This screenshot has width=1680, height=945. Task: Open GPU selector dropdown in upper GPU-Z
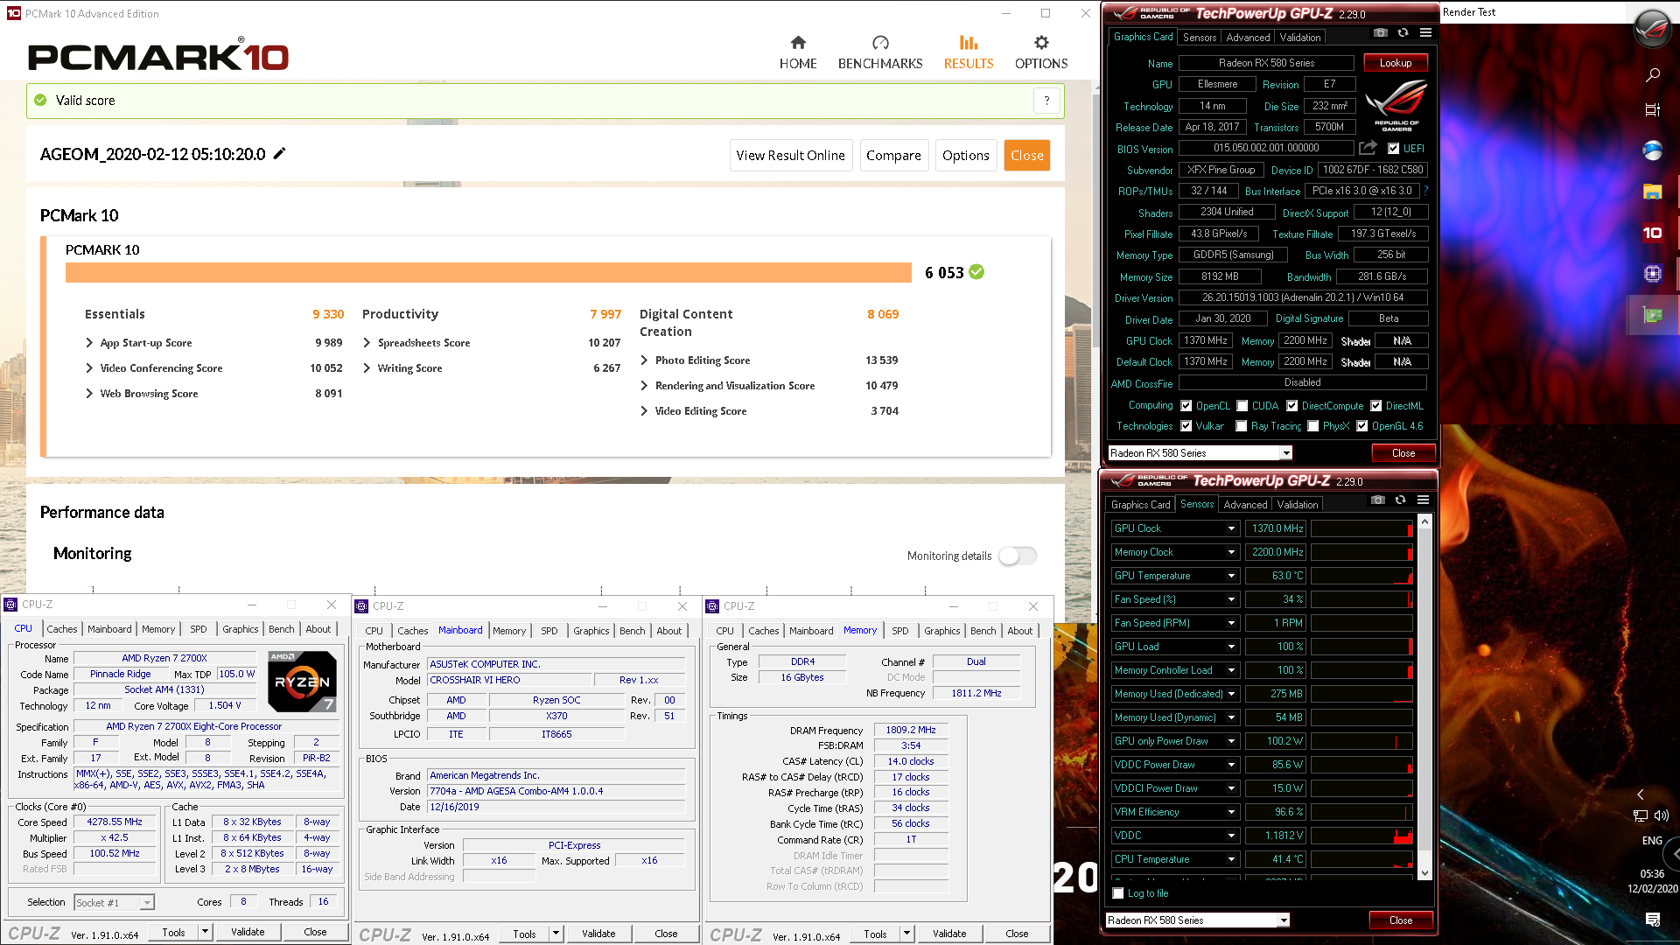pos(1285,453)
